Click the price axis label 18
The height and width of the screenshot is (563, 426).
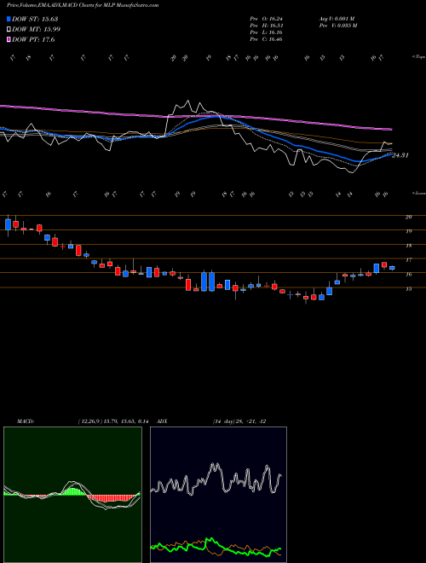tap(408, 246)
